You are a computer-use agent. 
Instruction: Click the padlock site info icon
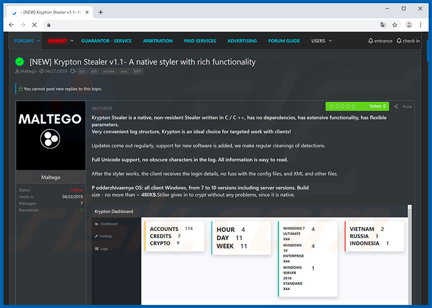point(49,25)
